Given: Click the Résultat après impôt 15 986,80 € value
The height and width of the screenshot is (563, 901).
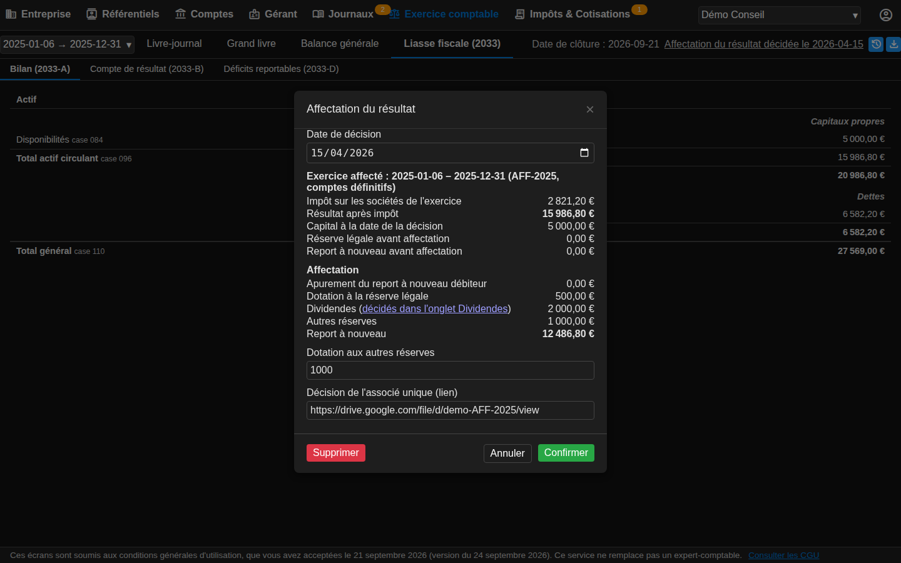Looking at the screenshot, I should coord(568,213).
